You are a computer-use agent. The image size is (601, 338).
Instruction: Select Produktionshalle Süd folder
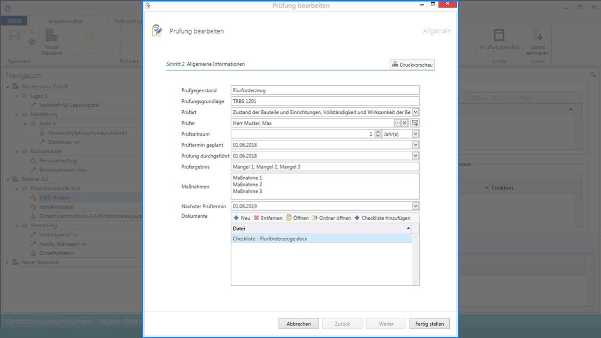[x=55, y=188]
